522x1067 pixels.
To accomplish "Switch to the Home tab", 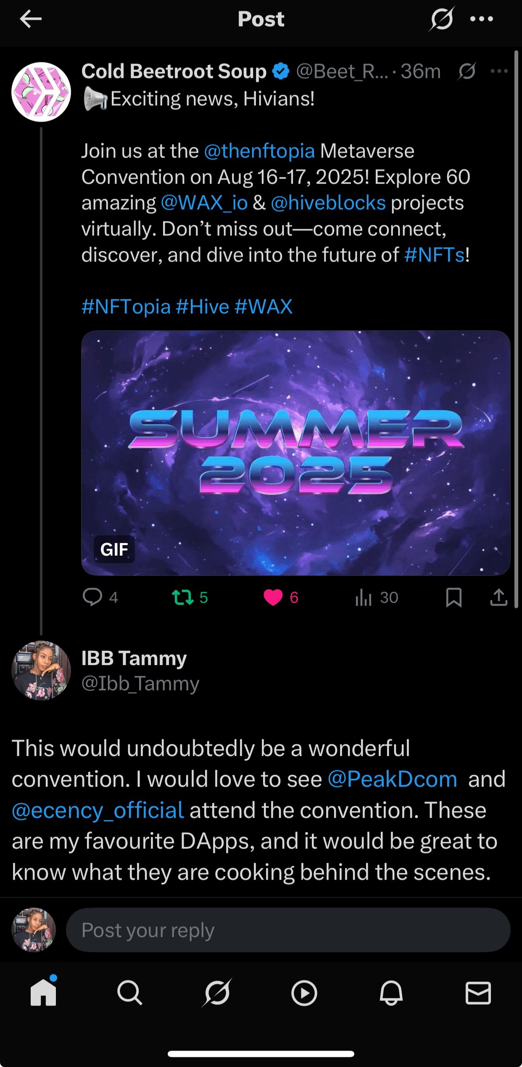I will pos(43,992).
